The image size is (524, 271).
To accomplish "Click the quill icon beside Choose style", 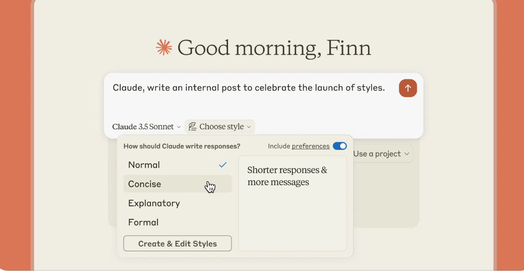I will pyautogui.click(x=192, y=127).
